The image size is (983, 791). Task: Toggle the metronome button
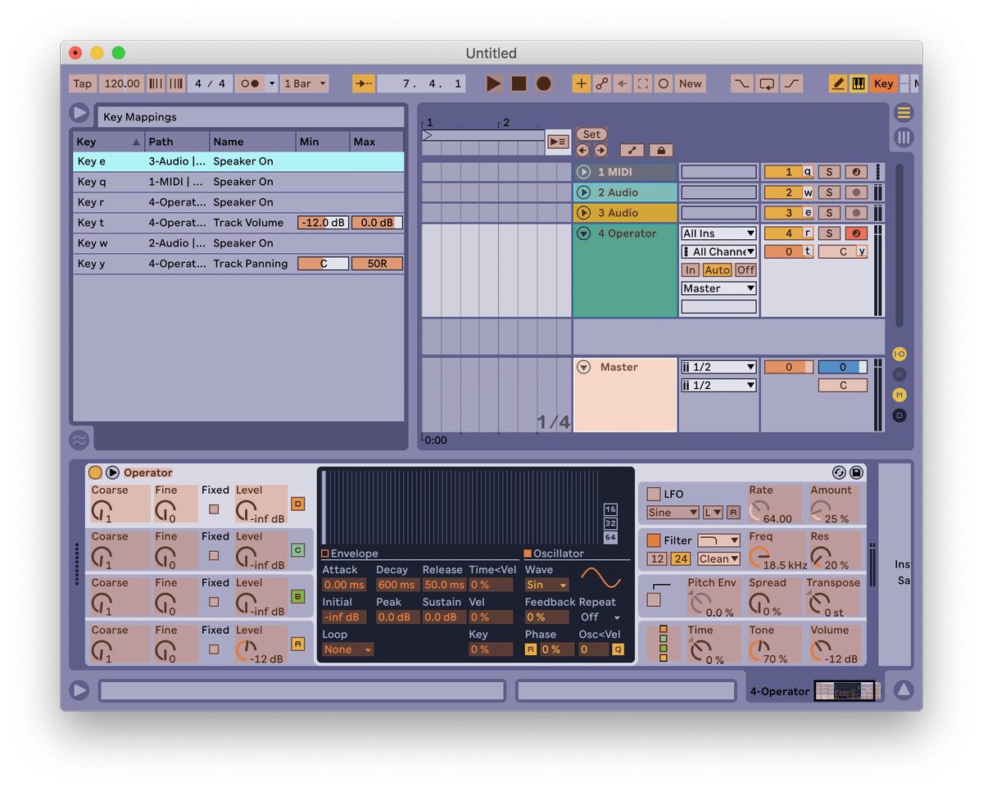[249, 84]
